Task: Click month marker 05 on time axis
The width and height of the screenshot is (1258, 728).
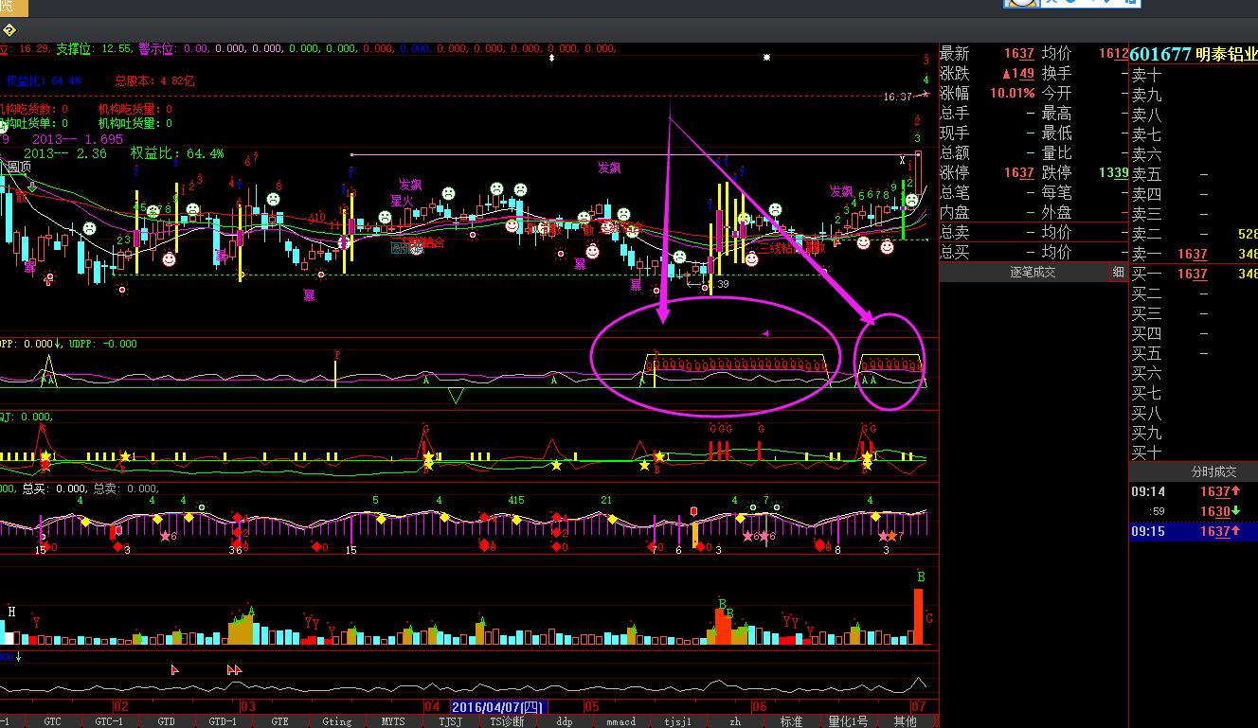Action: (x=591, y=706)
